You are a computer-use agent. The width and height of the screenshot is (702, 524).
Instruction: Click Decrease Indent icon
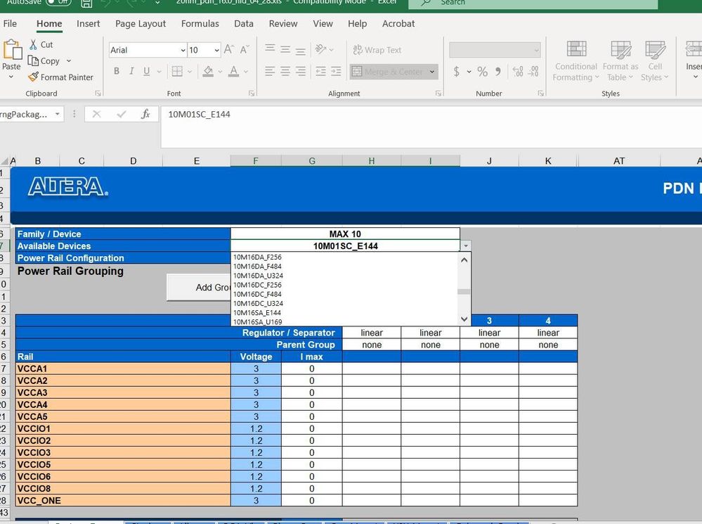pyautogui.click(x=320, y=71)
